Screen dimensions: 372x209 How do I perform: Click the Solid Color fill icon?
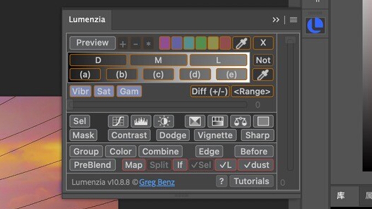(263, 121)
